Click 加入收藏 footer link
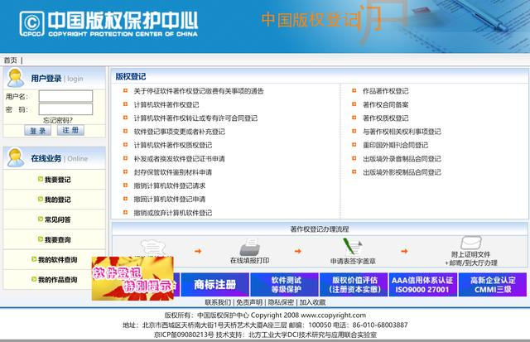The width and height of the screenshot is (530, 342). (x=313, y=302)
